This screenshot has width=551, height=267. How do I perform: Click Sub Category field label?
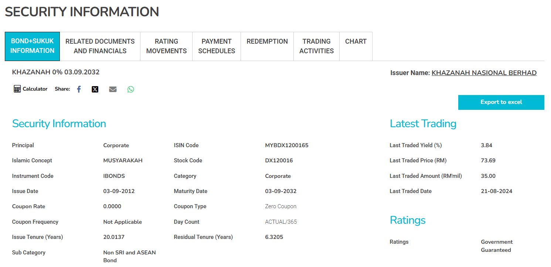click(x=29, y=253)
